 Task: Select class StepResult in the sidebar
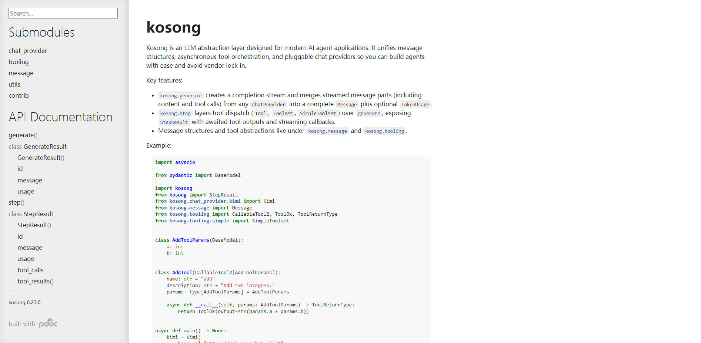point(31,214)
